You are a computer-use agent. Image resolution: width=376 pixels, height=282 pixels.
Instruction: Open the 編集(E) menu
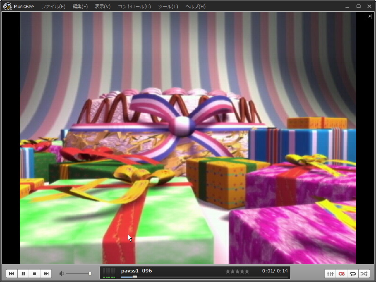[x=80, y=7]
